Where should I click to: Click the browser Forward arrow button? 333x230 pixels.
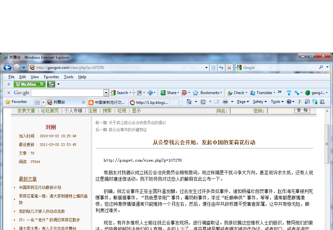(x=17, y=68)
